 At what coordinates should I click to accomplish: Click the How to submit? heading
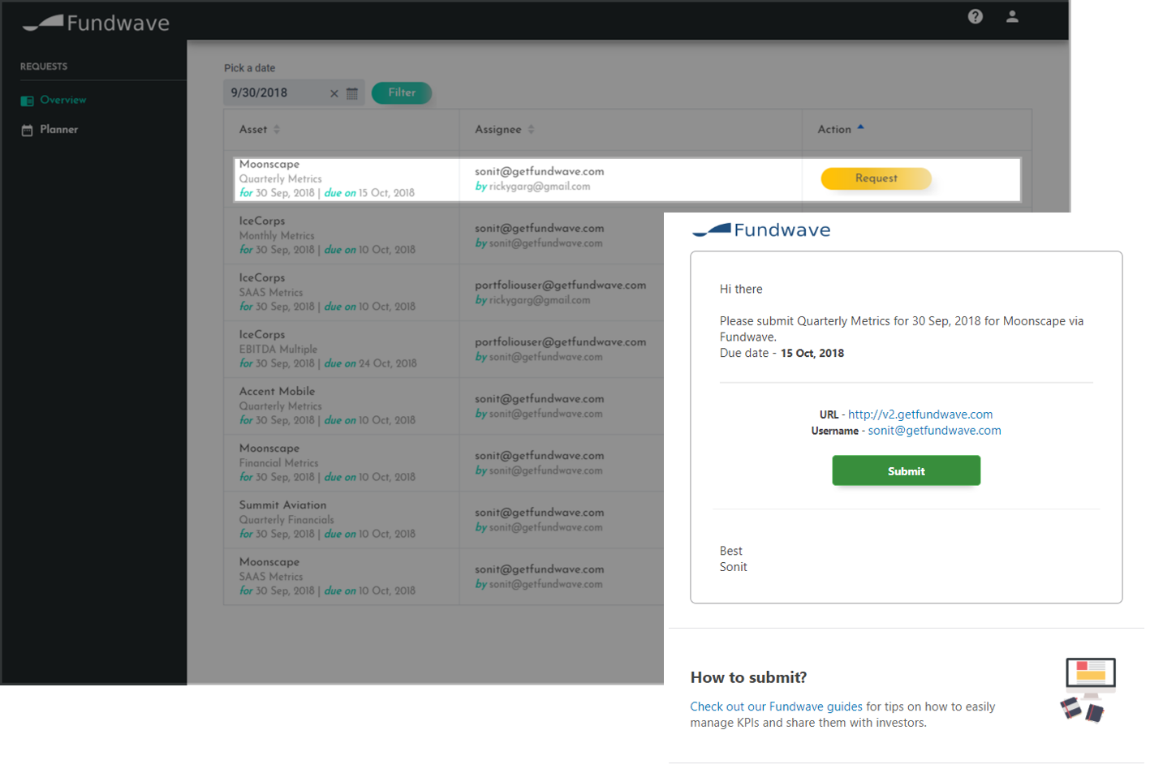tap(748, 677)
